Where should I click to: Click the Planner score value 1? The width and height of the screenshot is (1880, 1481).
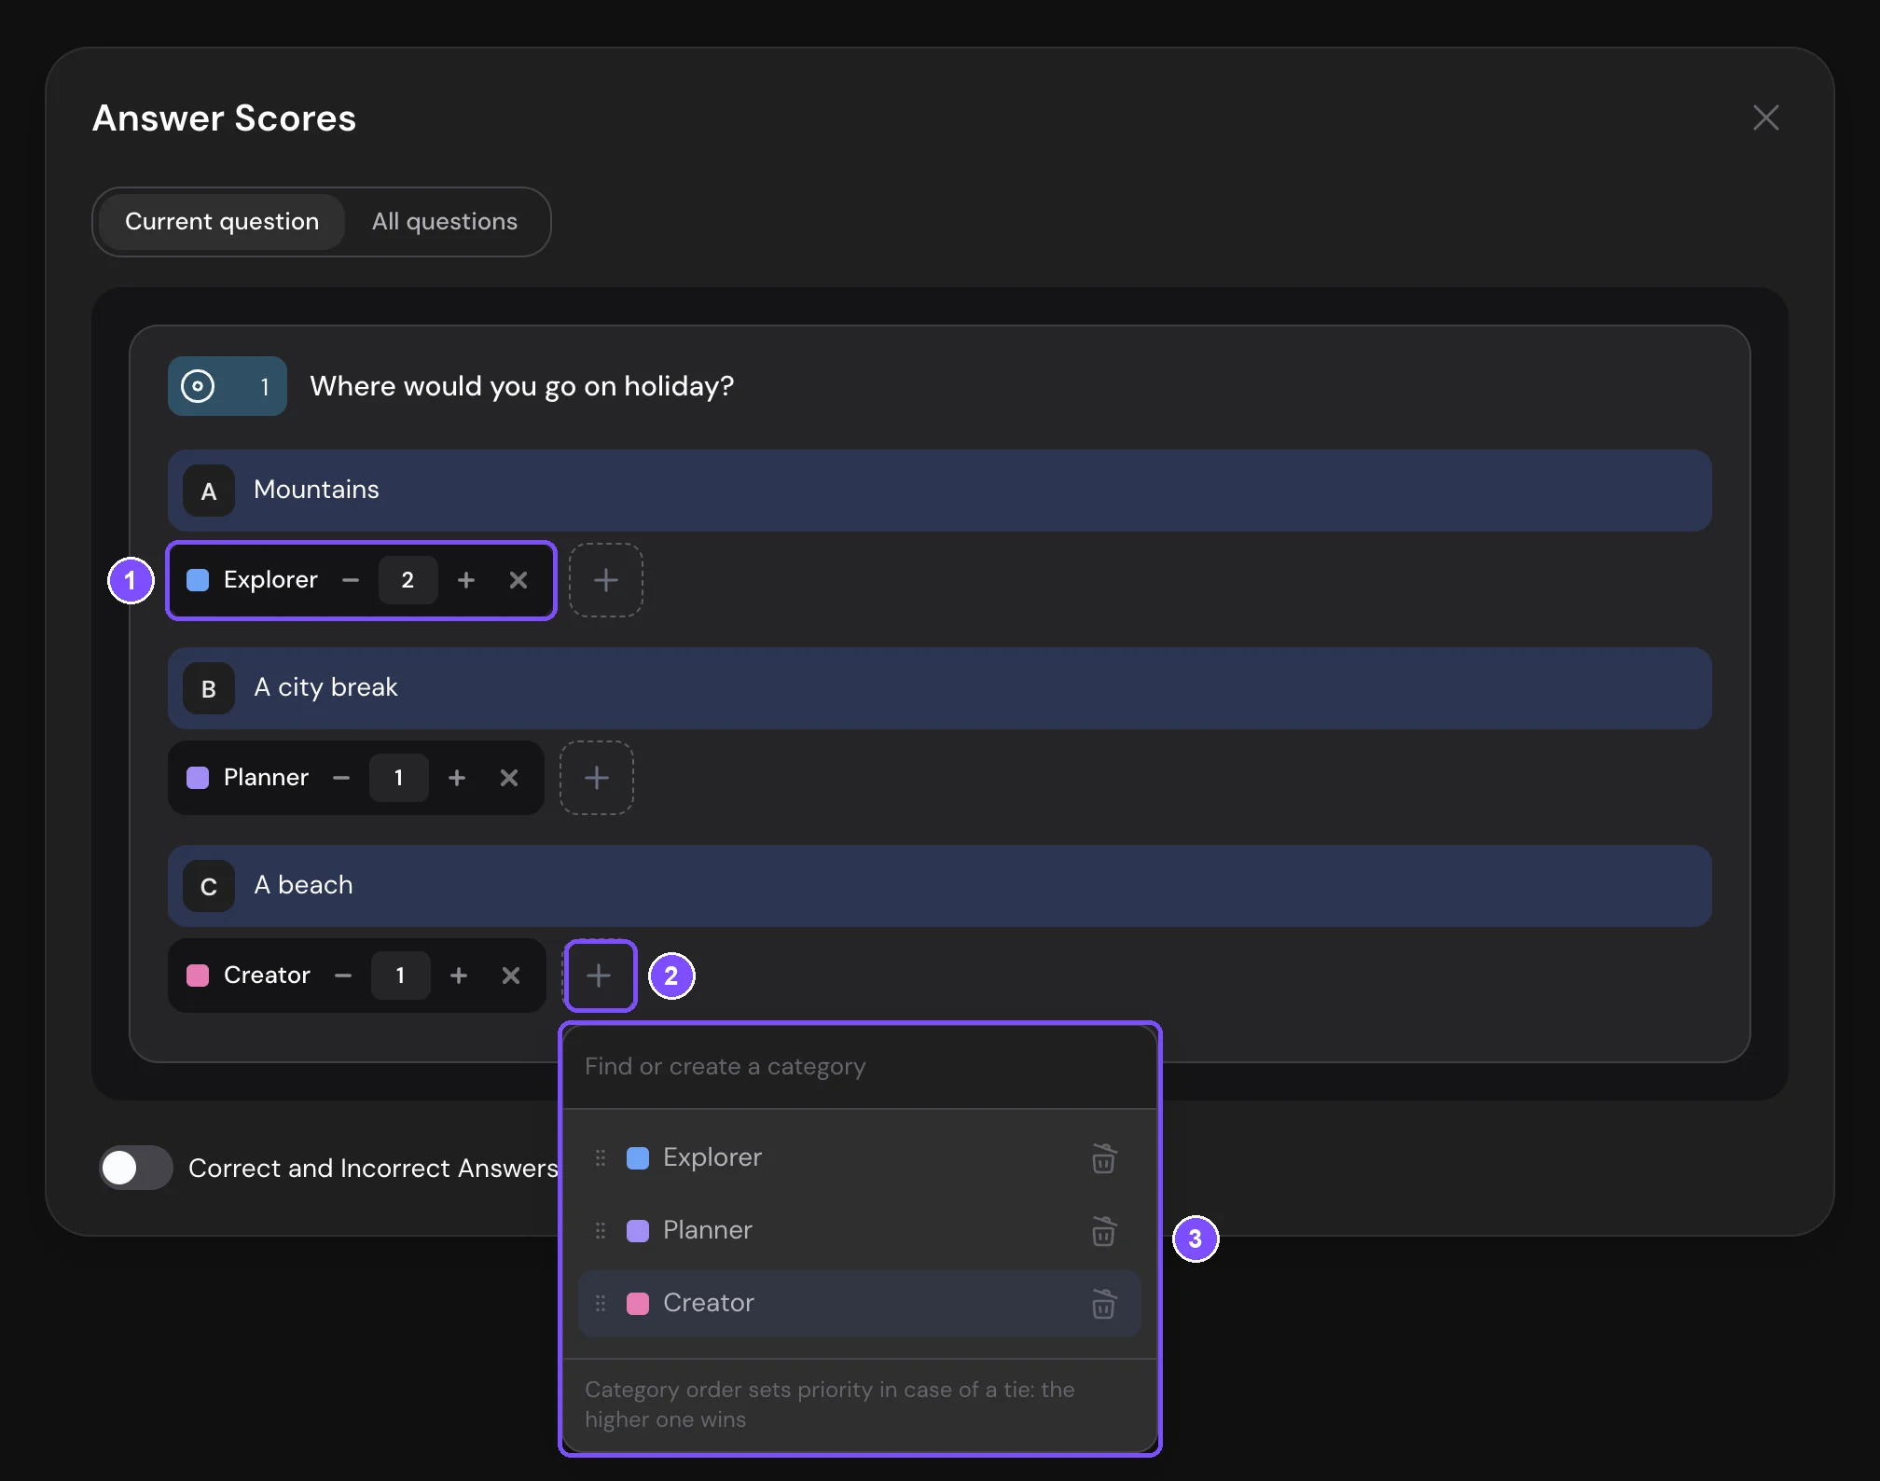tap(398, 778)
